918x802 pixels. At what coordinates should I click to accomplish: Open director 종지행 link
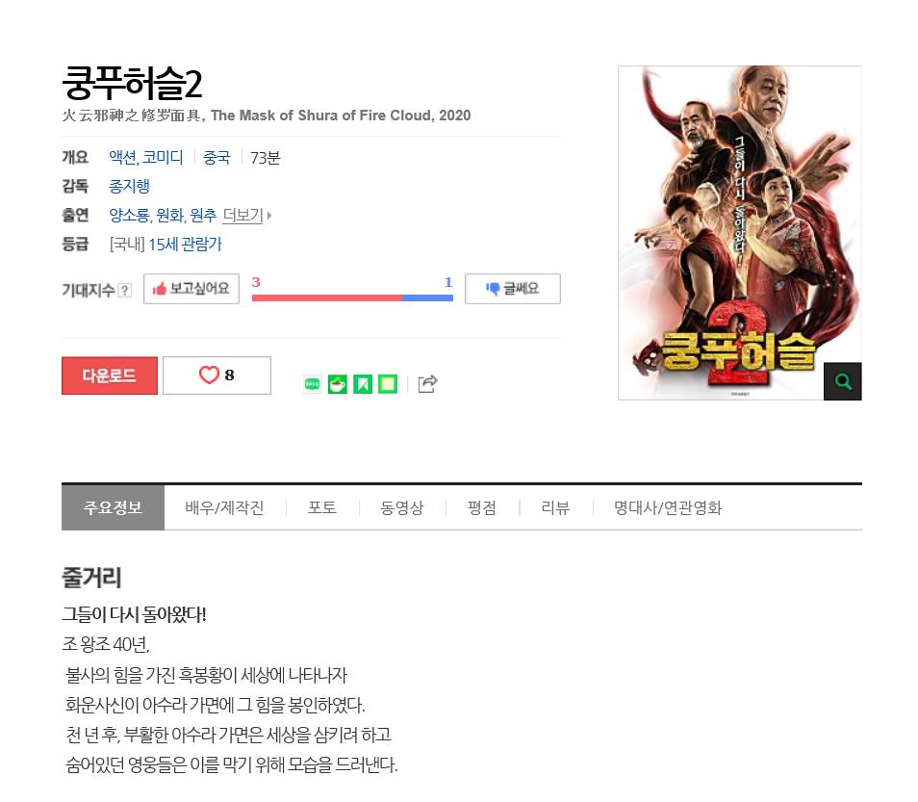pyautogui.click(x=129, y=186)
